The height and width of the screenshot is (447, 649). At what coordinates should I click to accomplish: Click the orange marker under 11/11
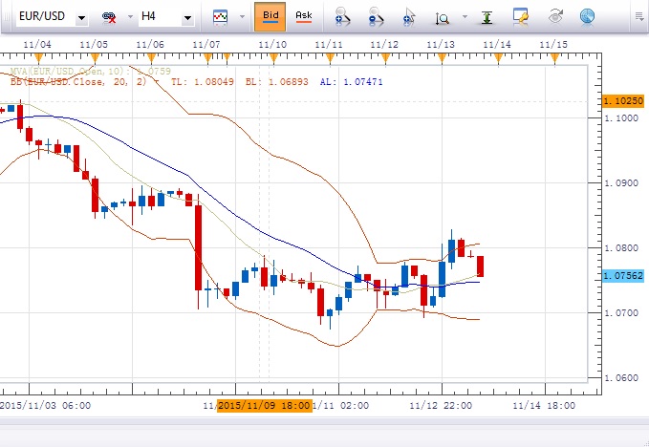[x=330, y=58]
